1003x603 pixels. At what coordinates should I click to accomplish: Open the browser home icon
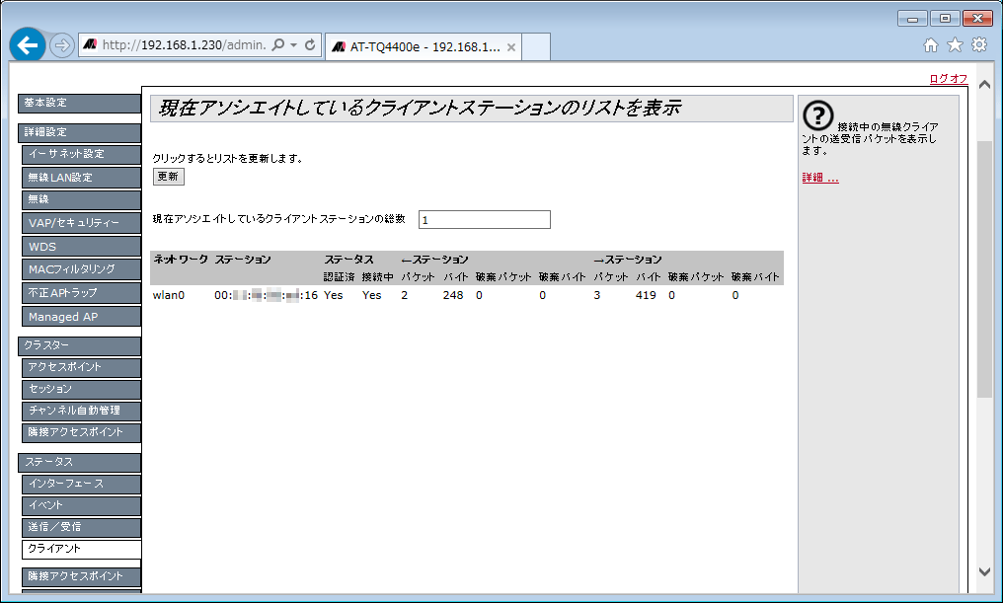click(x=930, y=45)
